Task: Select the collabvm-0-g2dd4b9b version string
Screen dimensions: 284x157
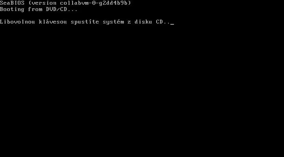Action: [94, 3]
